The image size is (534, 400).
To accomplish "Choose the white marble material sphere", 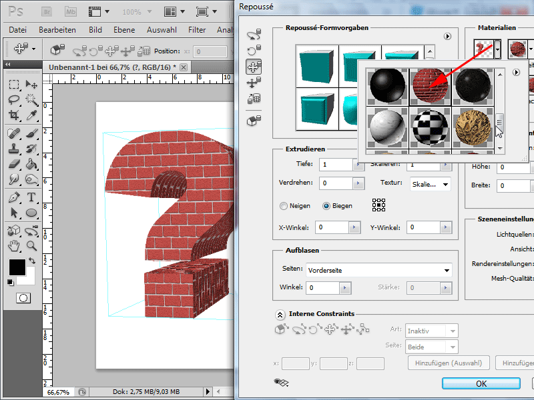I will click(x=387, y=128).
